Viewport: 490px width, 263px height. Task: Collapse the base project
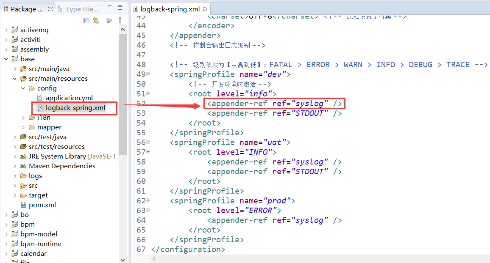6,59
